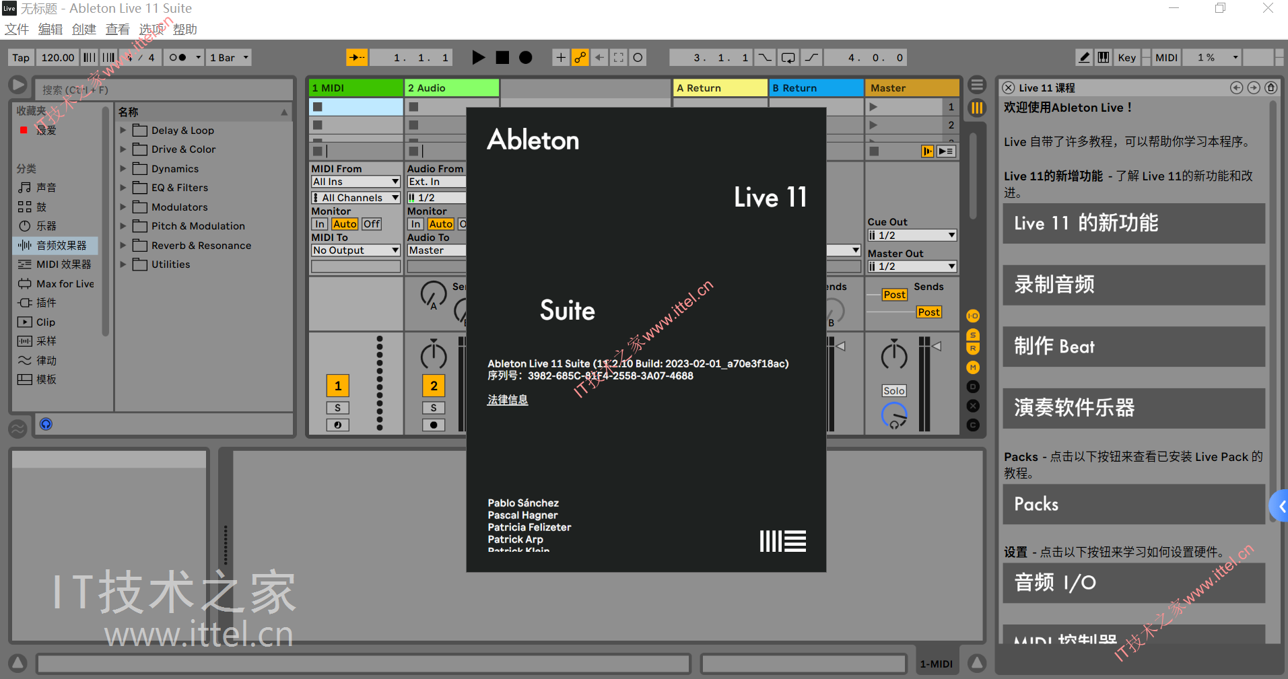Open the 创建 menu

point(84,29)
